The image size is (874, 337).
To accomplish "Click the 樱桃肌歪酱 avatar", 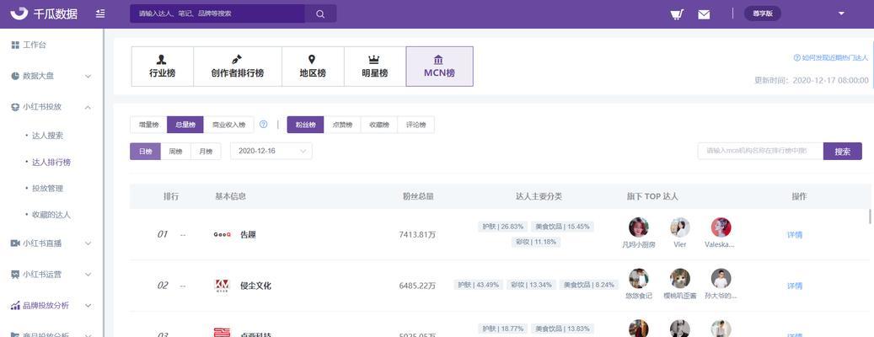I will (x=680, y=279).
